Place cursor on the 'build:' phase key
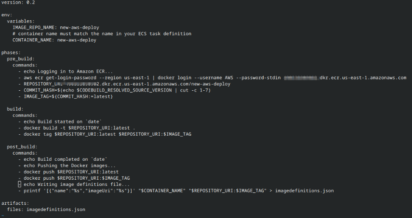This screenshot has width=412, height=218. (15, 109)
